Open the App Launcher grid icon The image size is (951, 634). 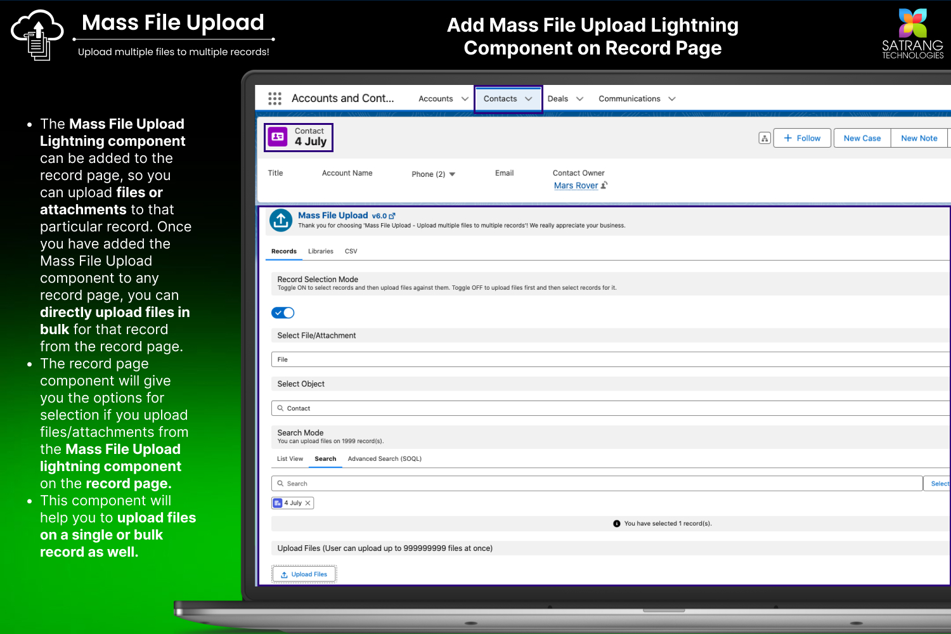(275, 99)
